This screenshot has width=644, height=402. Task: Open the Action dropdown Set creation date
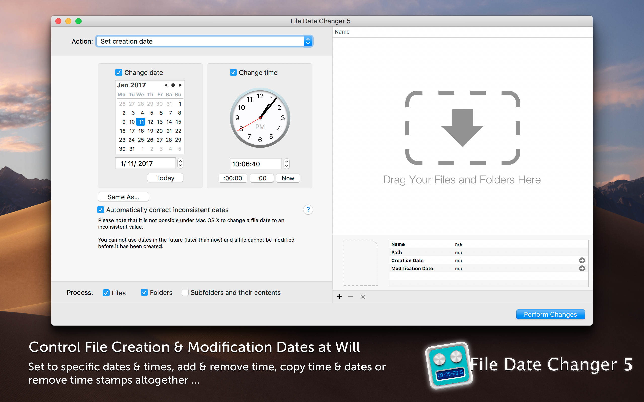(204, 41)
